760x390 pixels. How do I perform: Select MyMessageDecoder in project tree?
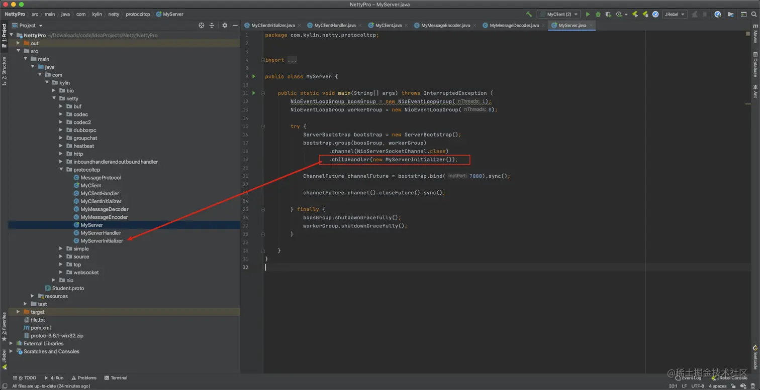coord(105,209)
